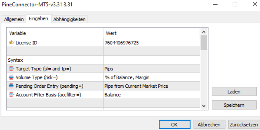Open the Volume Type value % of Balance, Margin
The height and width of the screenshot is (130, 260).
[151, 77]
